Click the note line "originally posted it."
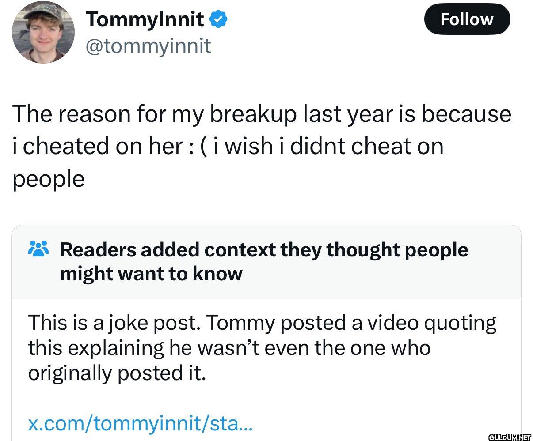Image resolution: width=533 pixels, height=441 pixels. pyautogui.click(x=117, y=373)
